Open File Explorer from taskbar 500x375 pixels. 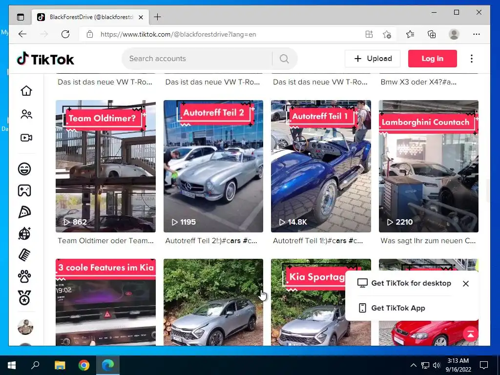tap(60, 365)
